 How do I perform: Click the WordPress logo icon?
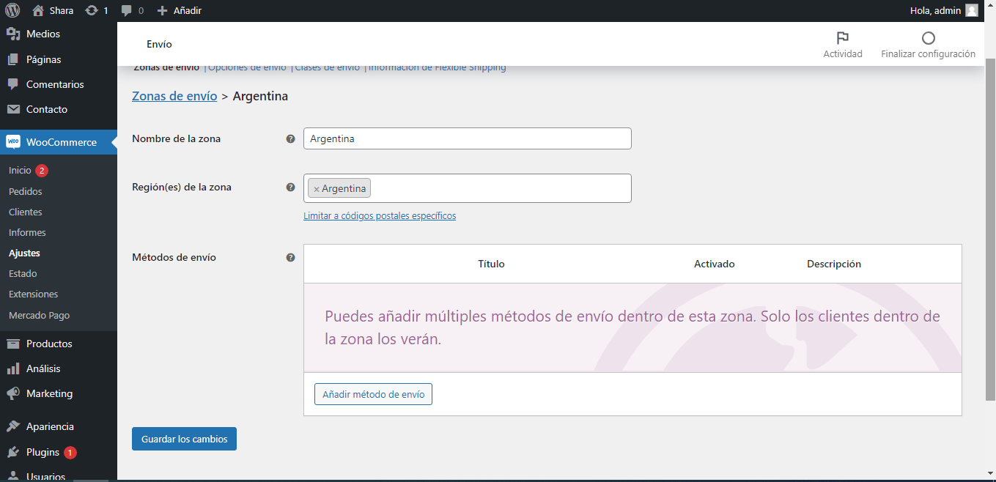click(x=12, y=11)
